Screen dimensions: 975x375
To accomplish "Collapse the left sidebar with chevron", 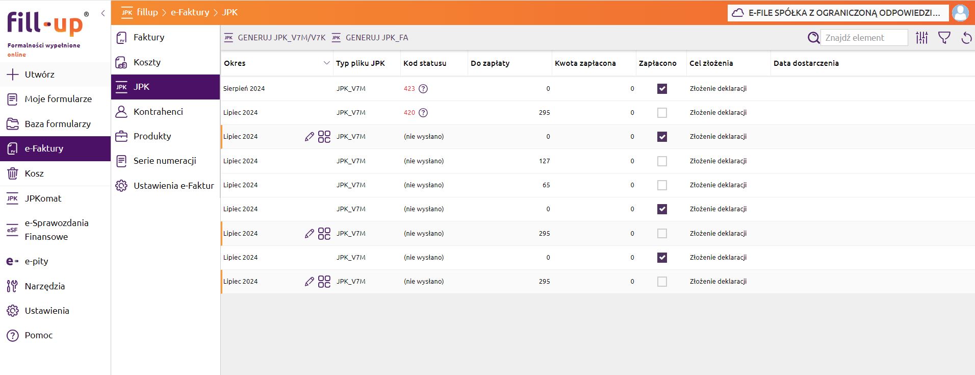I will (x=103, y=13).
